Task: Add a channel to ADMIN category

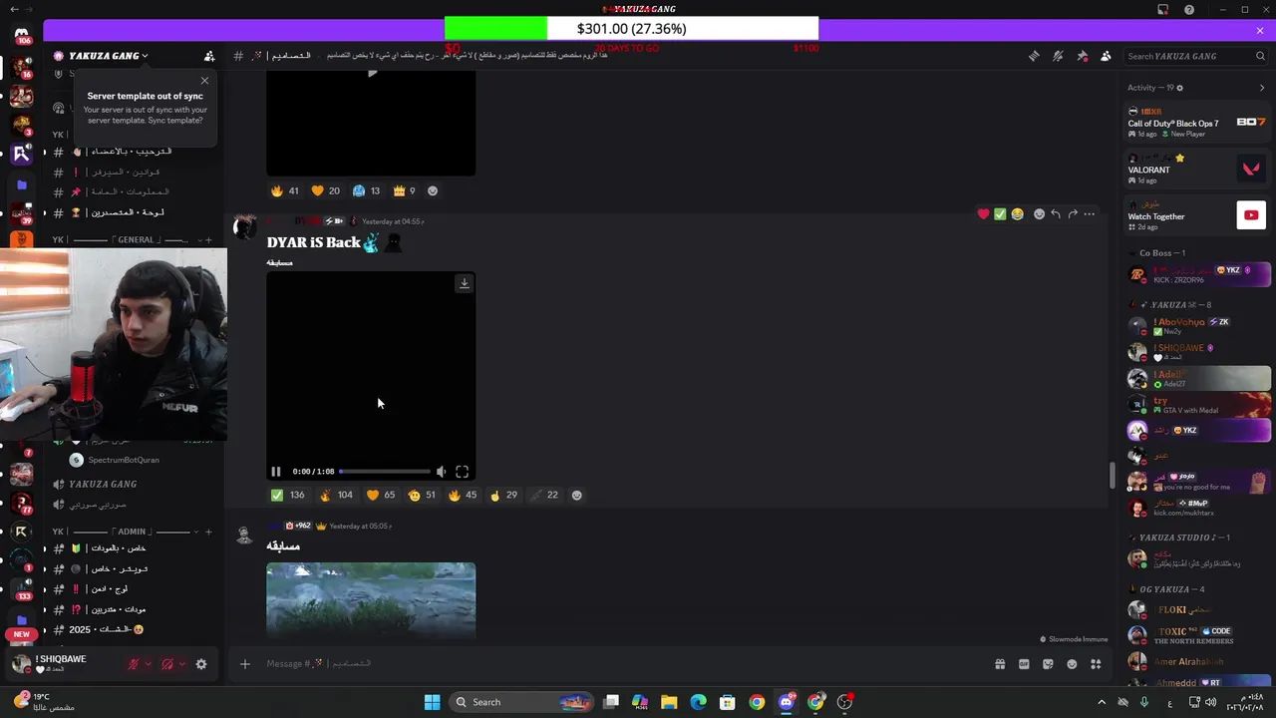Action: click(x=208, y=532)
